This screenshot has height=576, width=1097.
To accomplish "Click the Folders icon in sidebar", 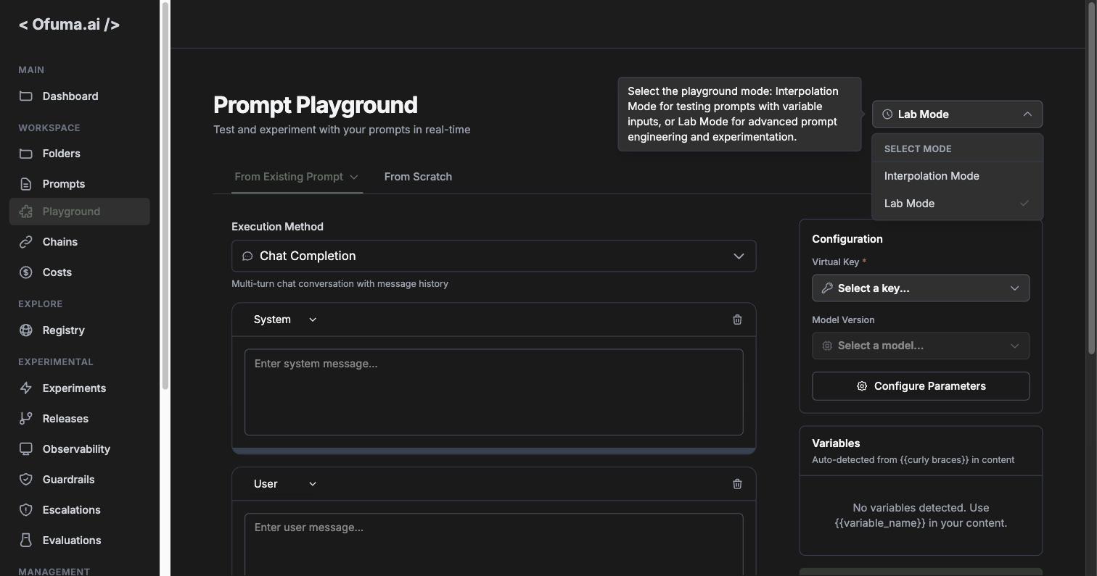I will [26, 154].
